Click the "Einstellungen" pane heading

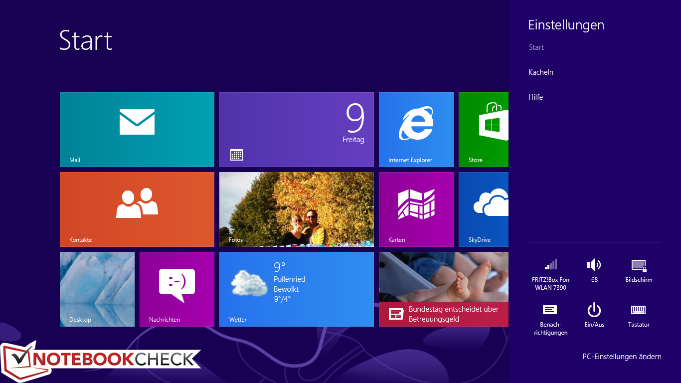click(x=566, y=25)
